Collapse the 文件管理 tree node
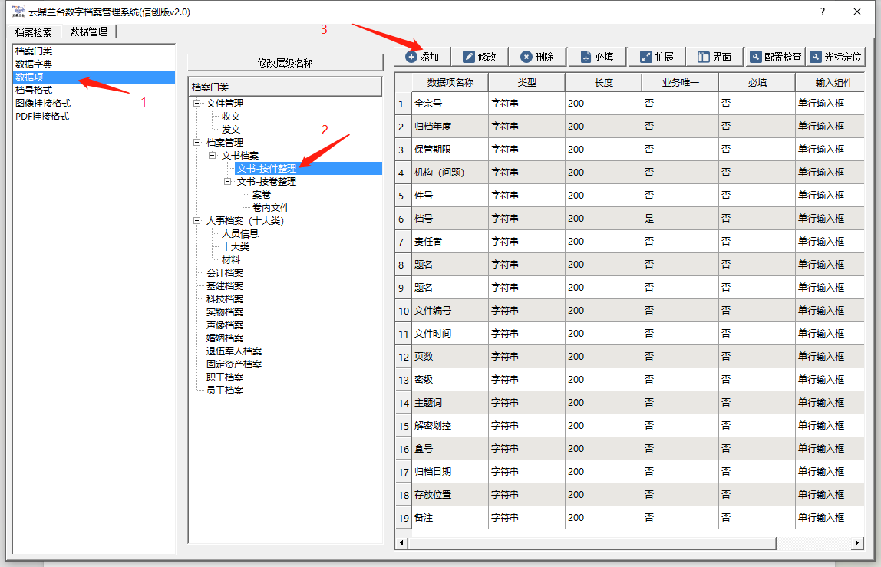This screenshot has height=567, width=881. coord(197,104)
